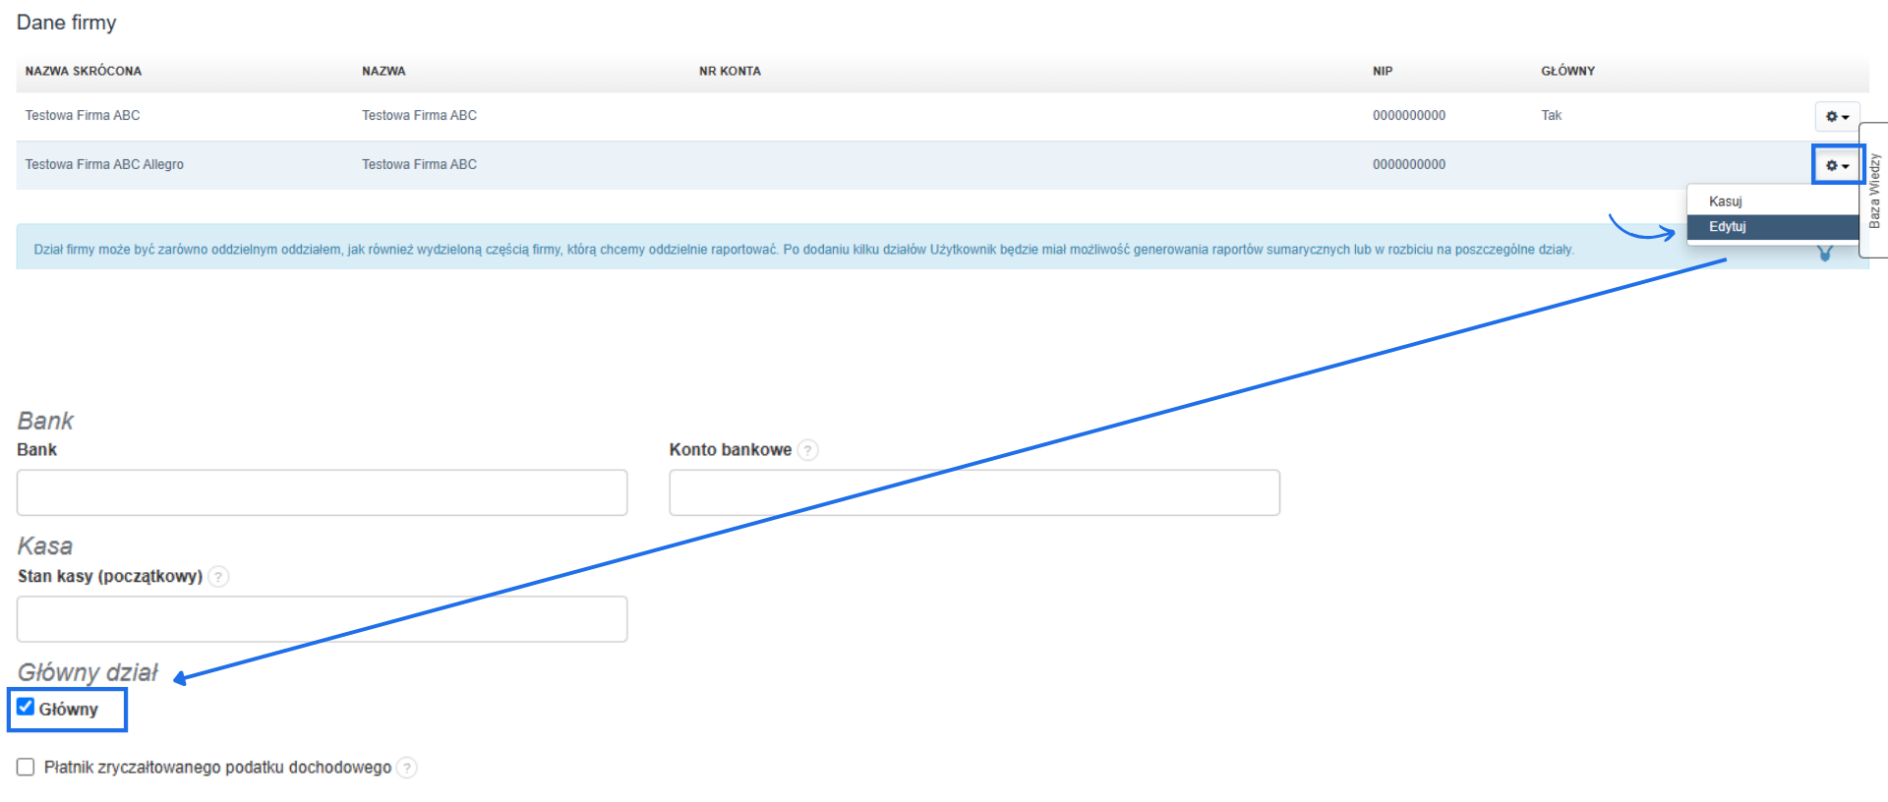Image resolution: width=1888 pixels, height=802 pixels.
Task: Show help for Płatnik zryczałtowanego podatku
Action: coord(407,768)
